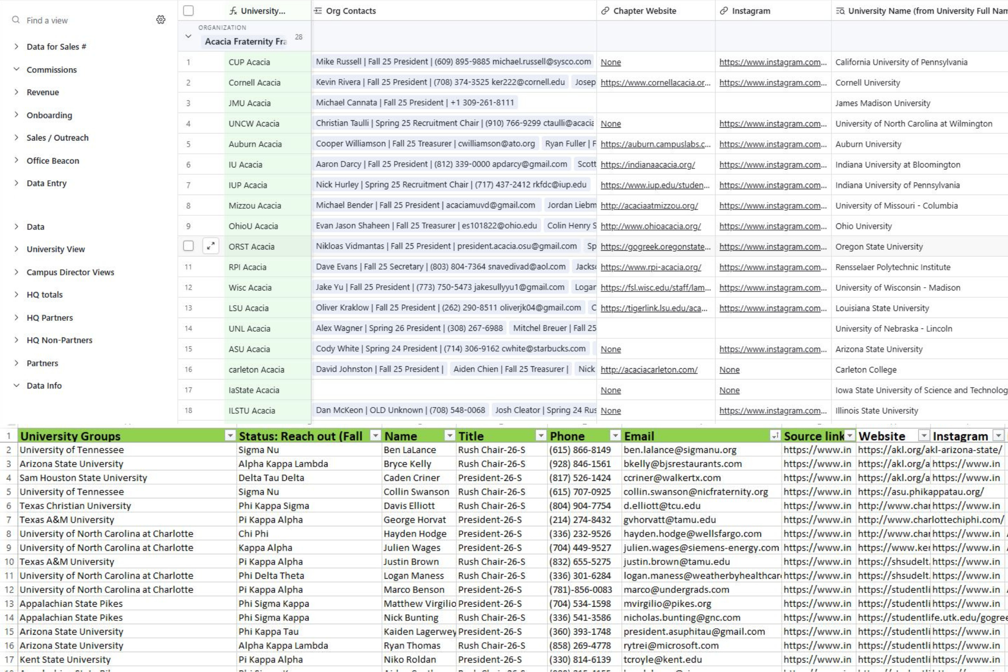Image resolution: width=1008 pixels, height=672 pixels.
Task: Check the ORST Acacia row checkbox
Action: (188, 246)
